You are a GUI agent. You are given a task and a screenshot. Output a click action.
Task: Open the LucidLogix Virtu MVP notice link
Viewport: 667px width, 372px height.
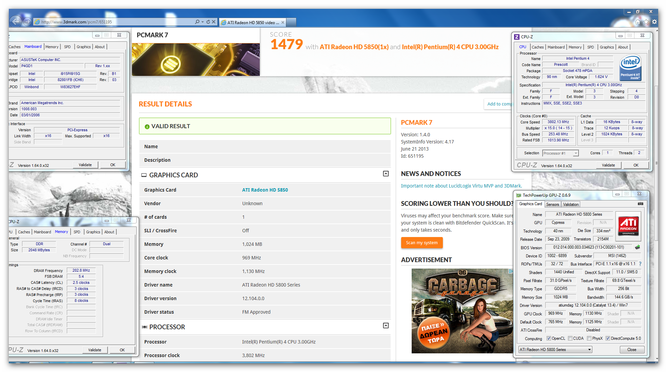tap(461, 186)
